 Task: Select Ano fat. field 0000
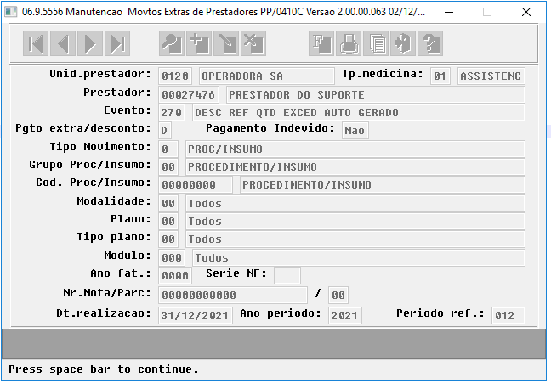point(175,276)
